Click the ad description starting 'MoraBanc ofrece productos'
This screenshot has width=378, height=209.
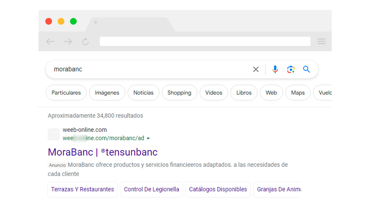(168, 169)
